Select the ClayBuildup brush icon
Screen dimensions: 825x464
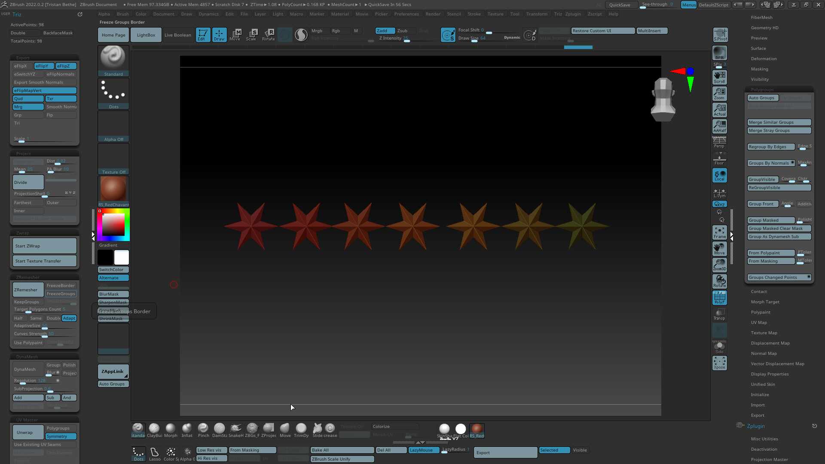[154, 430]
